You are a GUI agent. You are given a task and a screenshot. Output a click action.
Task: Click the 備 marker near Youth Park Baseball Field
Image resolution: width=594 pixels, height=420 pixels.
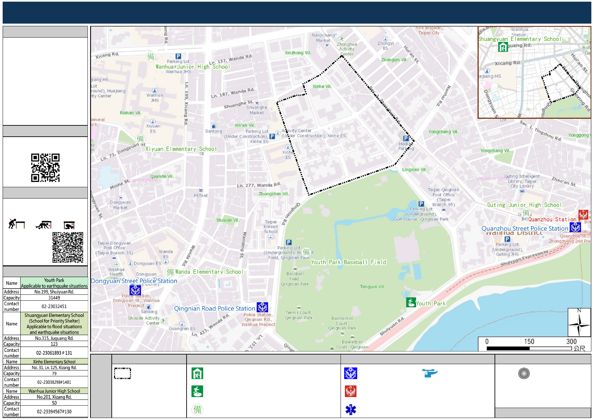(x=306, y=252)
